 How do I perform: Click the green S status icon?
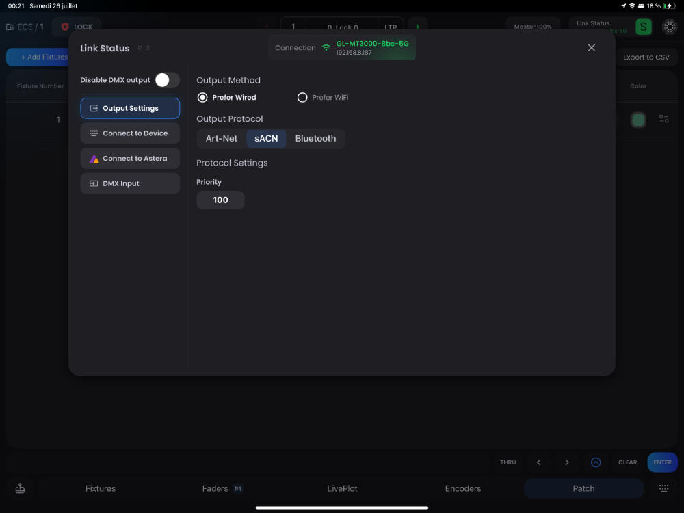[643, 27]
